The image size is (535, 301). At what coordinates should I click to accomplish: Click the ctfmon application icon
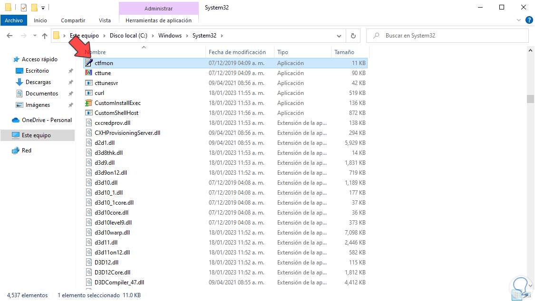89,63
